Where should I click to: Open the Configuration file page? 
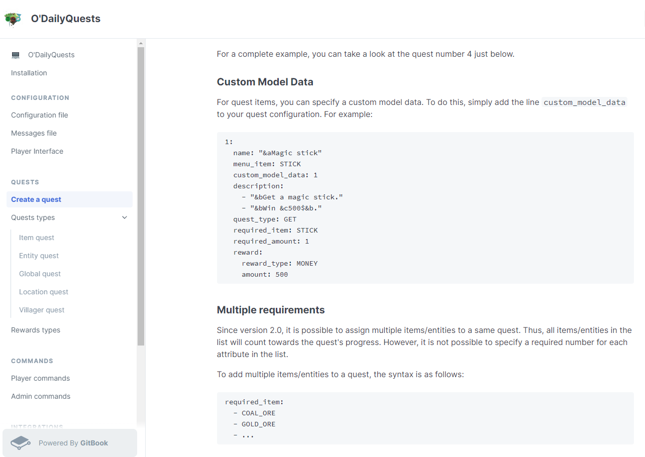point(40,115)
